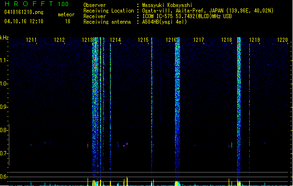Click the 1211 time axis marker
This screenshot has width=293, height=186.
pyautogui.click(x=31, y=40)
